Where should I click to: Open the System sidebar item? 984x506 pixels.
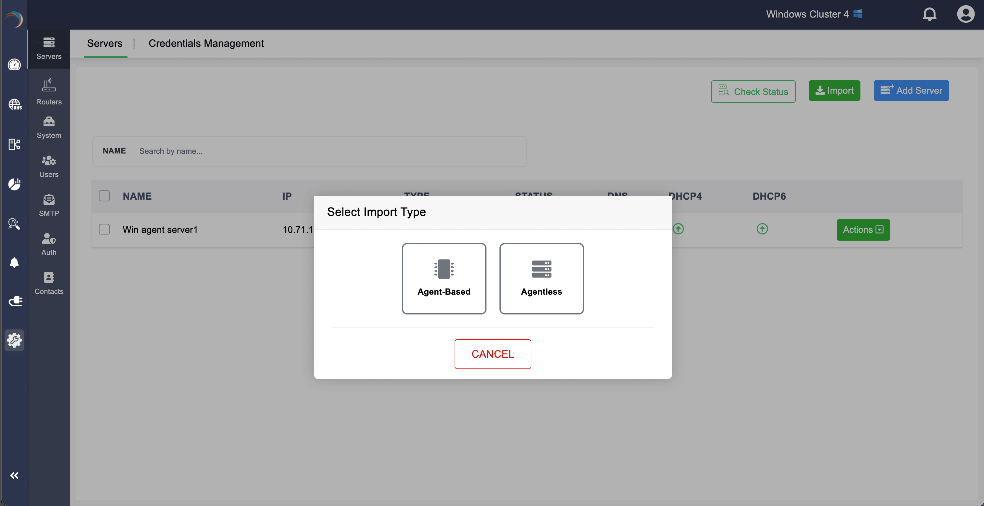pyautogui.click(x=49, y=128)
